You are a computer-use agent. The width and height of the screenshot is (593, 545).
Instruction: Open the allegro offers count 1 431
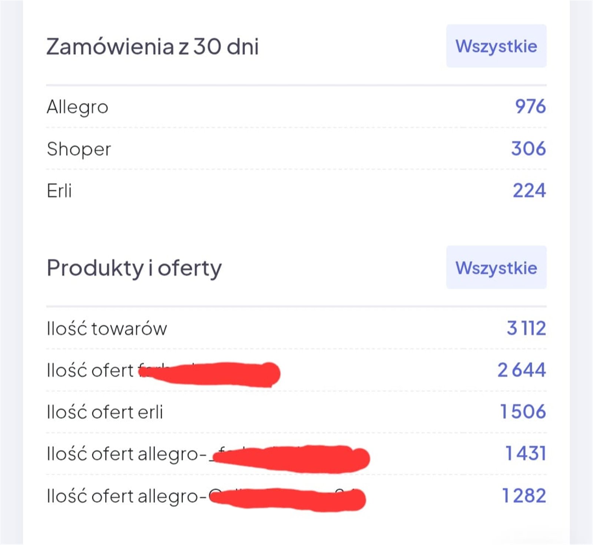pyautogui.click(x=526, y=453)
